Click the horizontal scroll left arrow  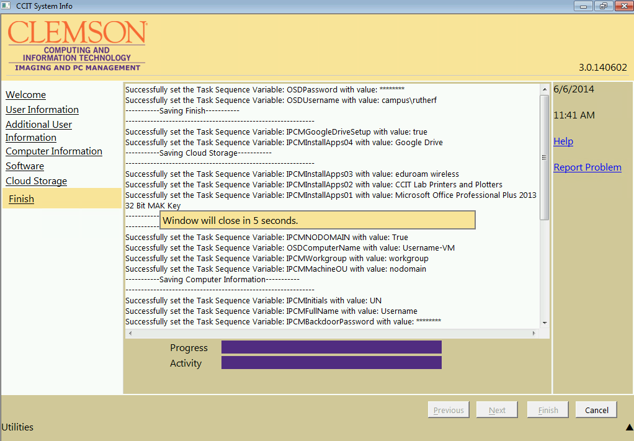130,334
